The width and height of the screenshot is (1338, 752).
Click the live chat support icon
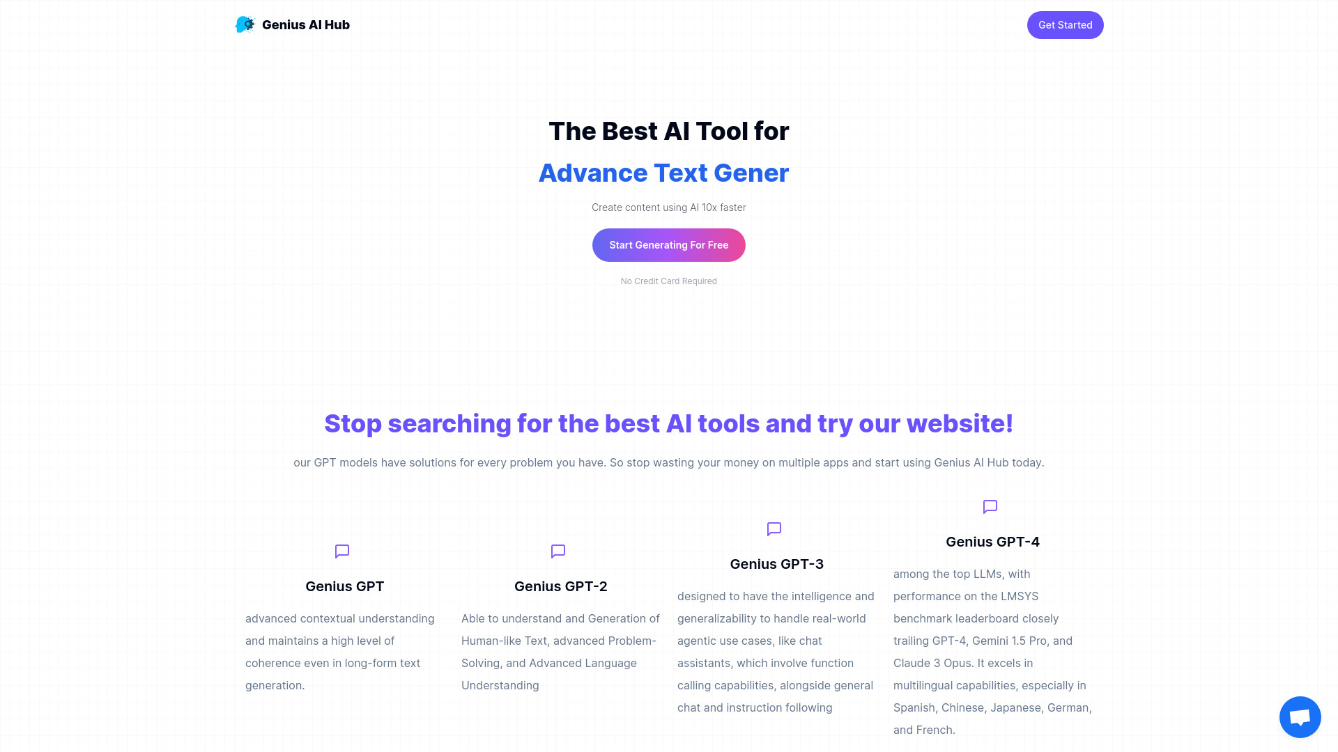pyautogui.click(x=1300, y=716)
